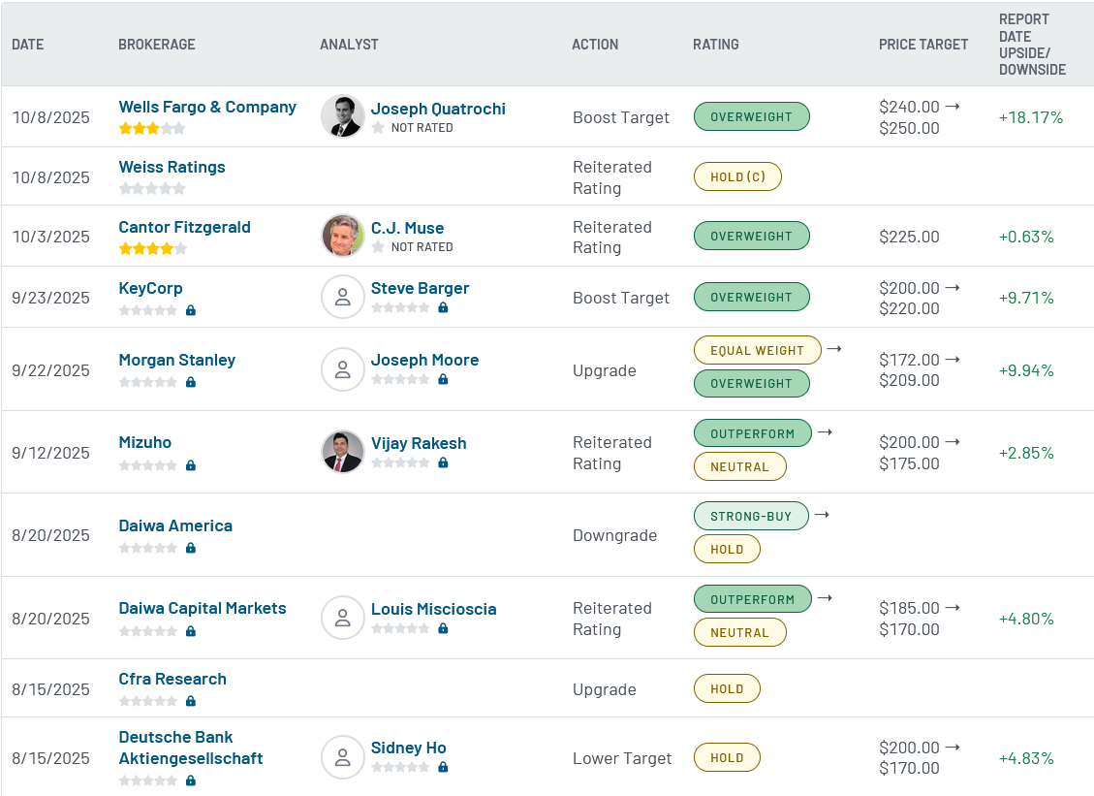The height and width of the screenshot is (796, 1094).
Task: Open KeyCorp brokerage link
Action: [150, 288]
